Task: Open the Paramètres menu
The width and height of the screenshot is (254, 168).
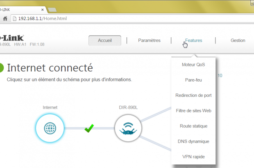Action: click(x=149, y=40)
